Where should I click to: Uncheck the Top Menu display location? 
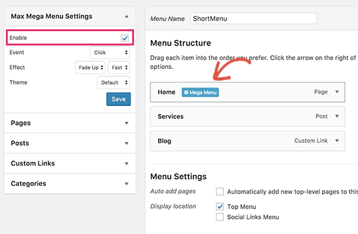tap(220, 207)
